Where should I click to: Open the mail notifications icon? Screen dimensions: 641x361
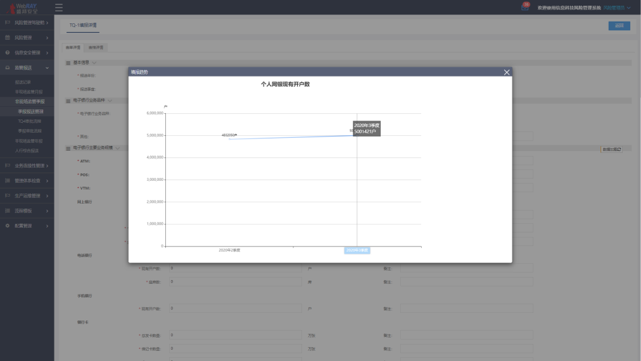[525, 7]
